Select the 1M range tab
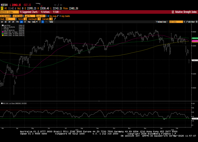The width and height of the screenshot is (198, 142). click(9, 22)
